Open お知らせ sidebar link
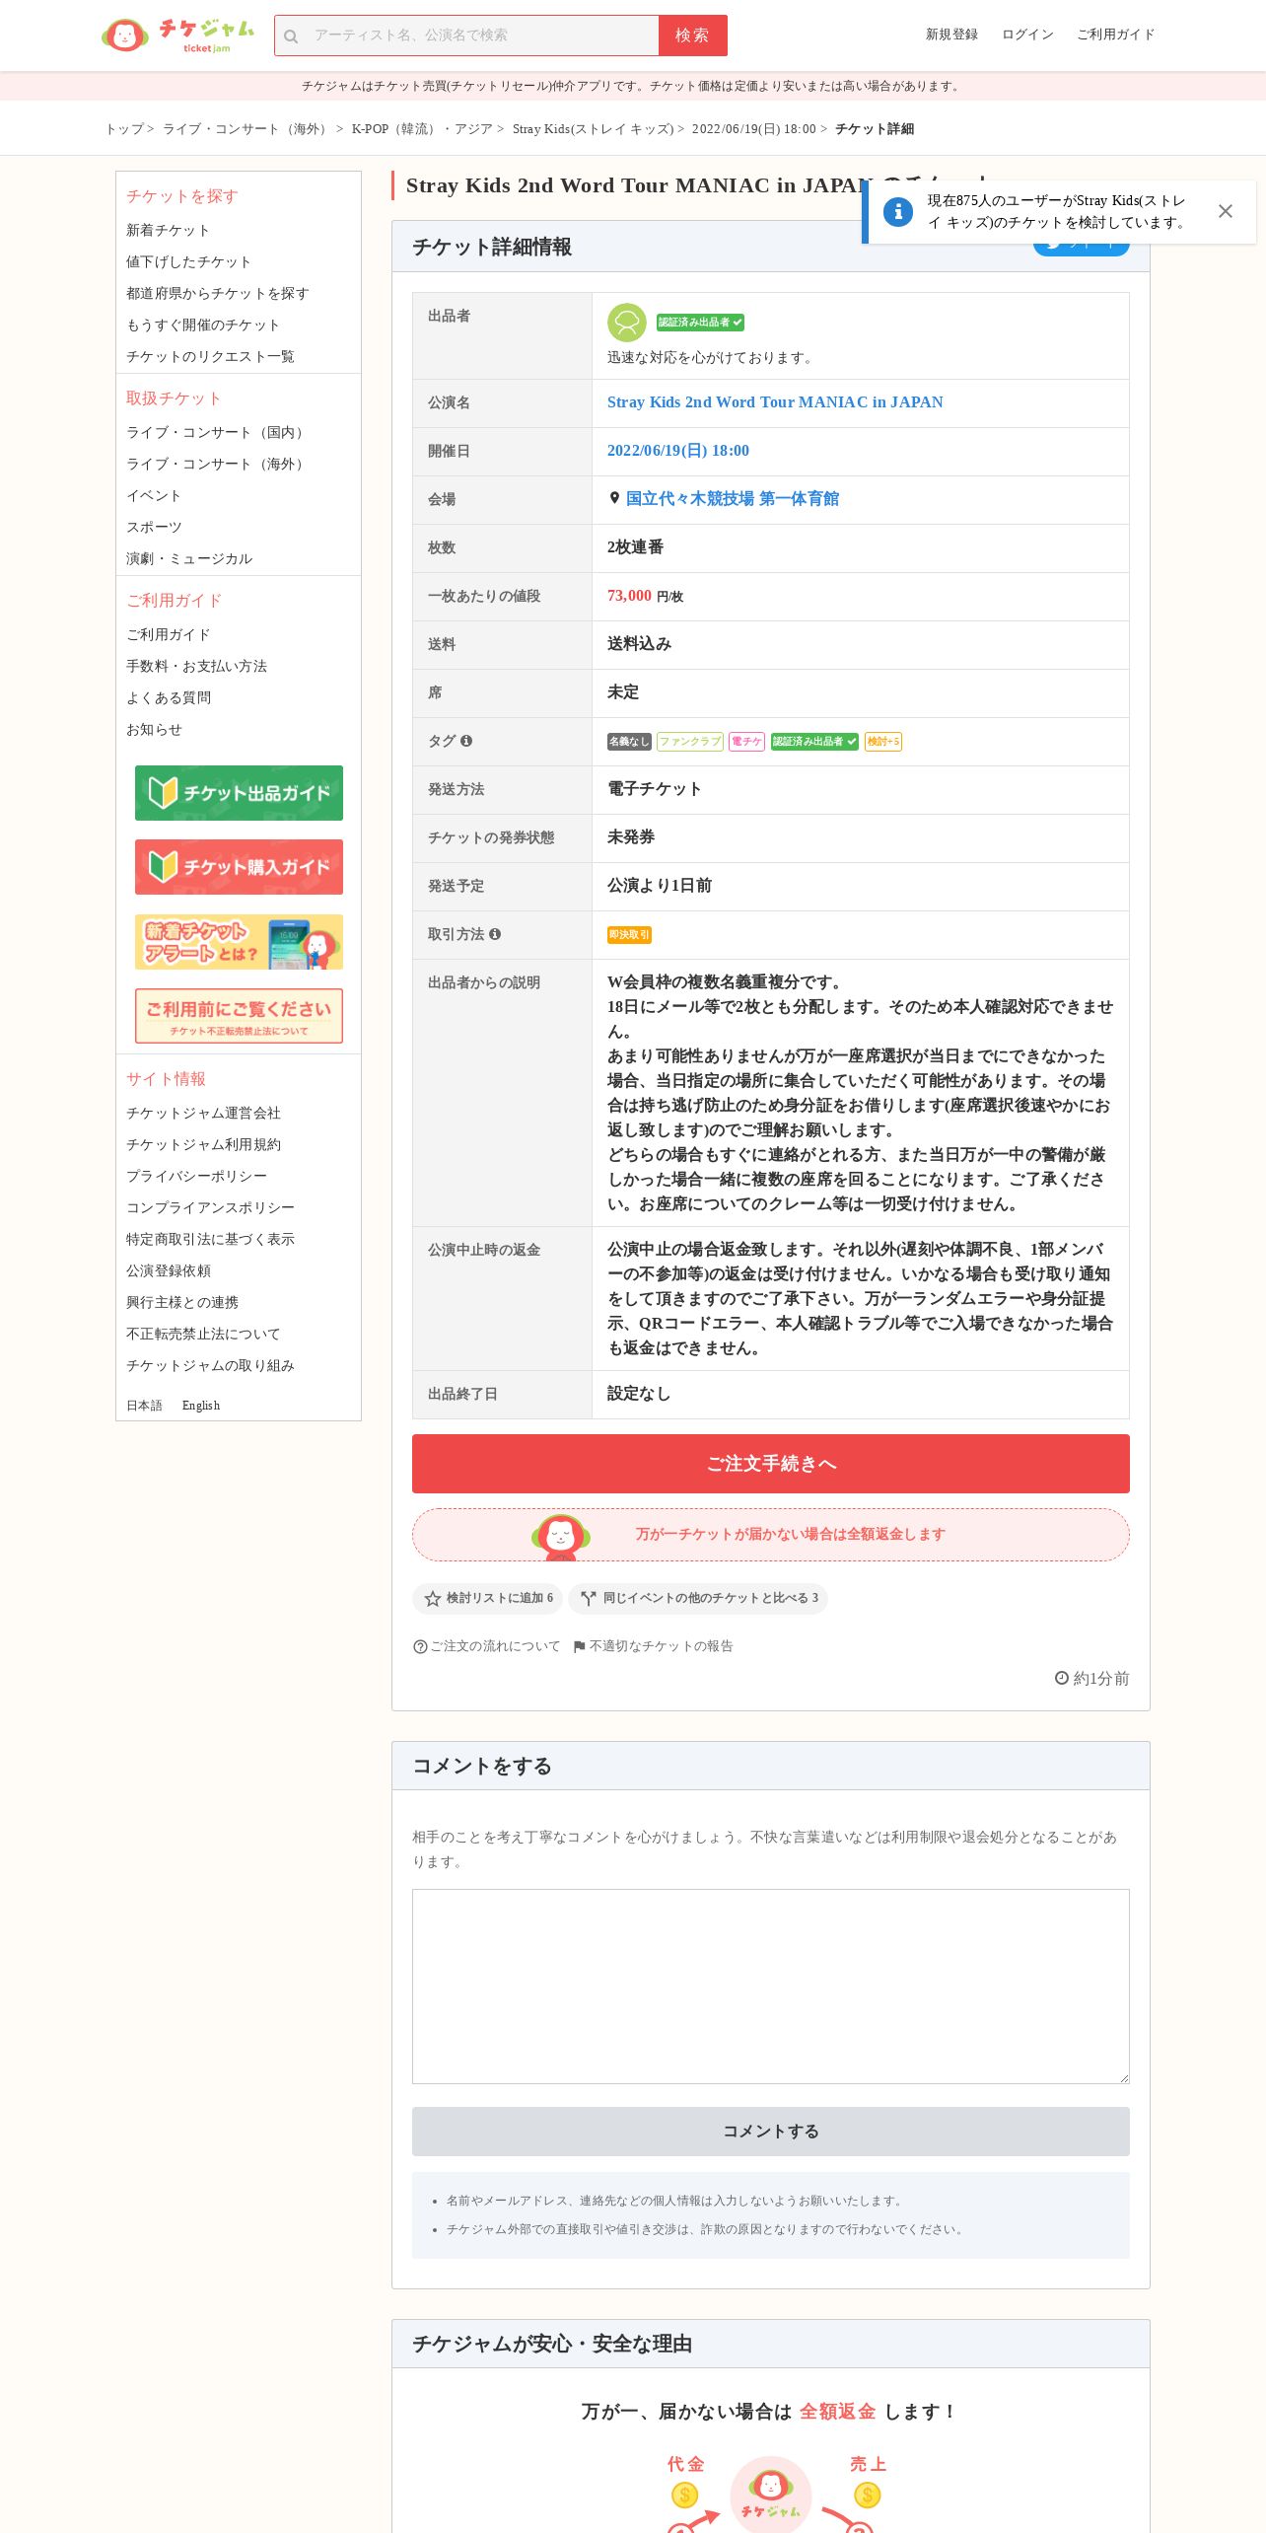 [x=154, y=730]
